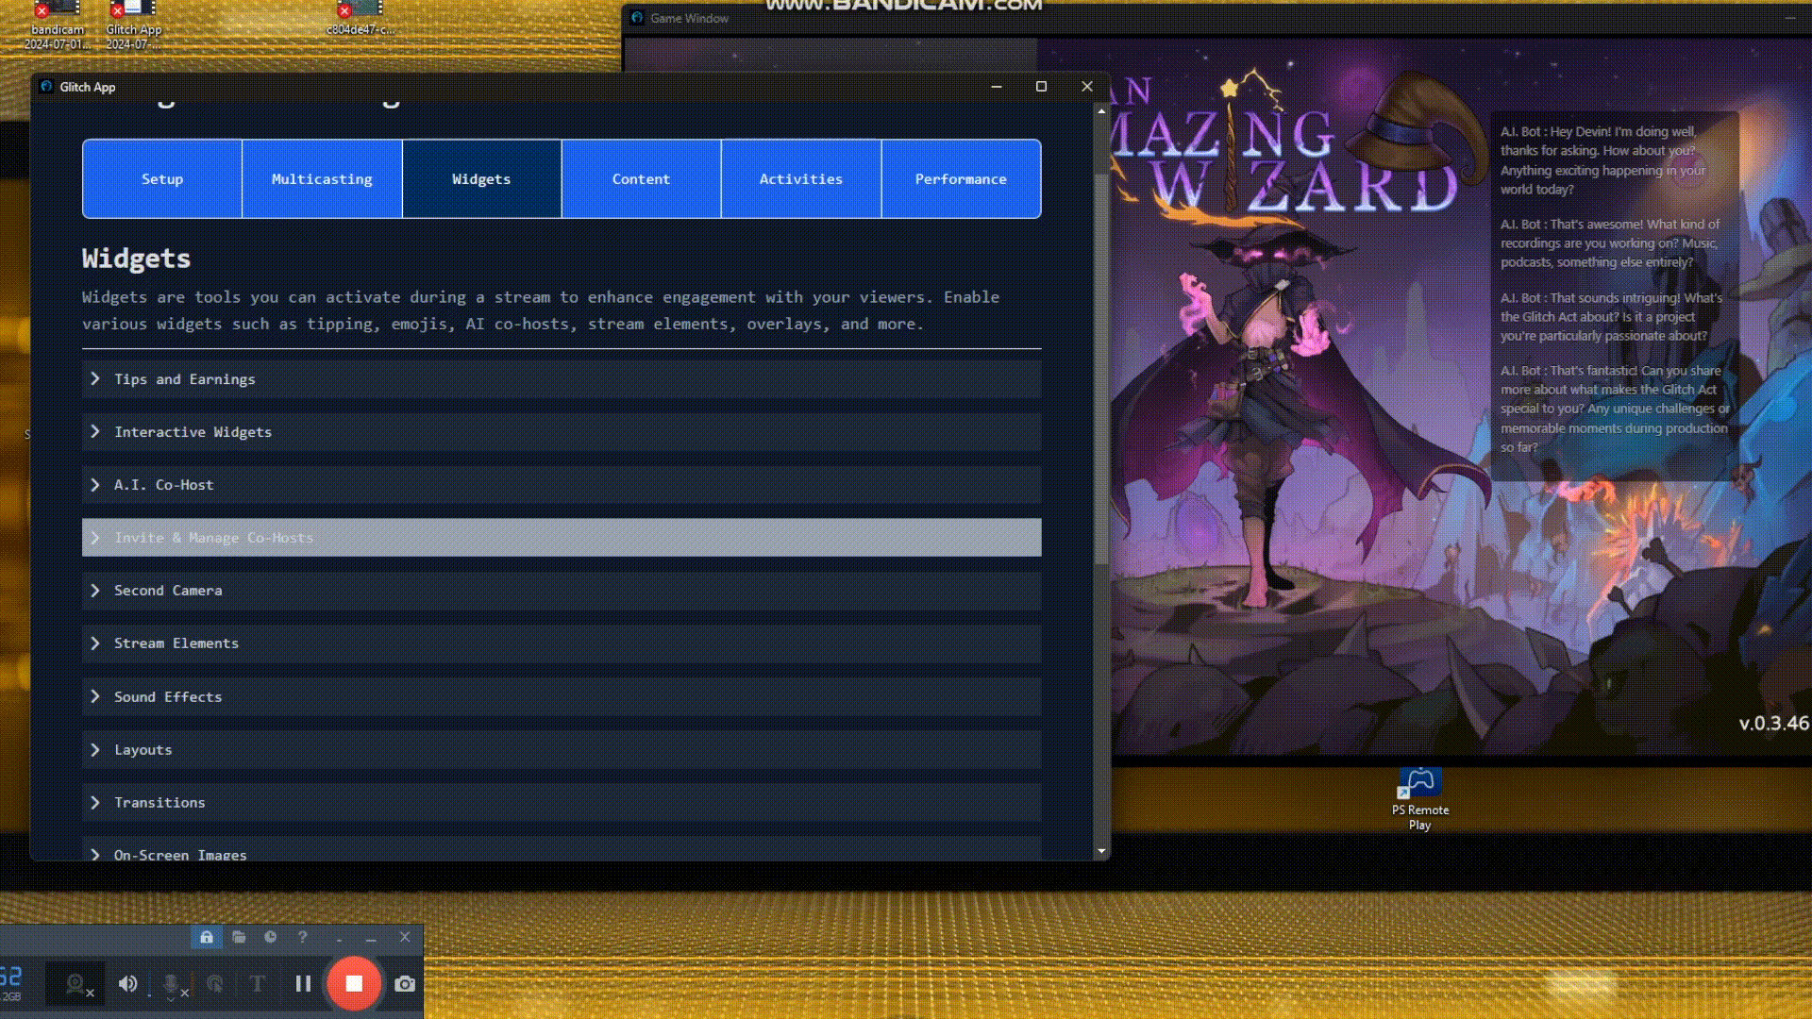Open the Bandicam output folder icon
1812x1019 pixels.
pos(239,937)
